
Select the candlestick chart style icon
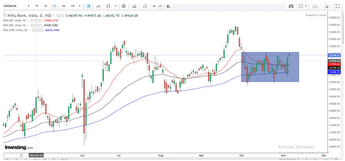[89, 6]
